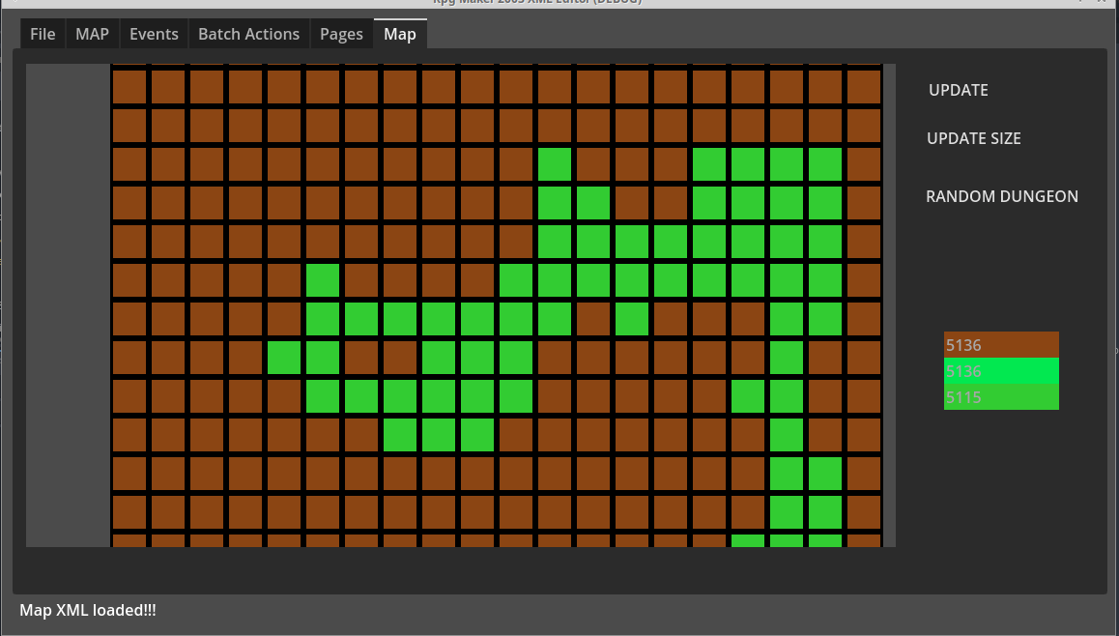Select the active Map tab
The image size is (1119, 636).
point(400,34)
